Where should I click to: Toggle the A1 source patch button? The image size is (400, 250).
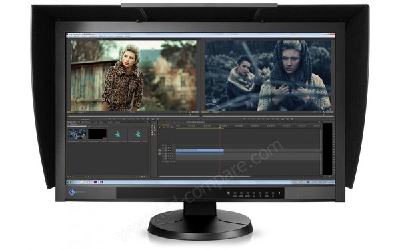[159, 153]
